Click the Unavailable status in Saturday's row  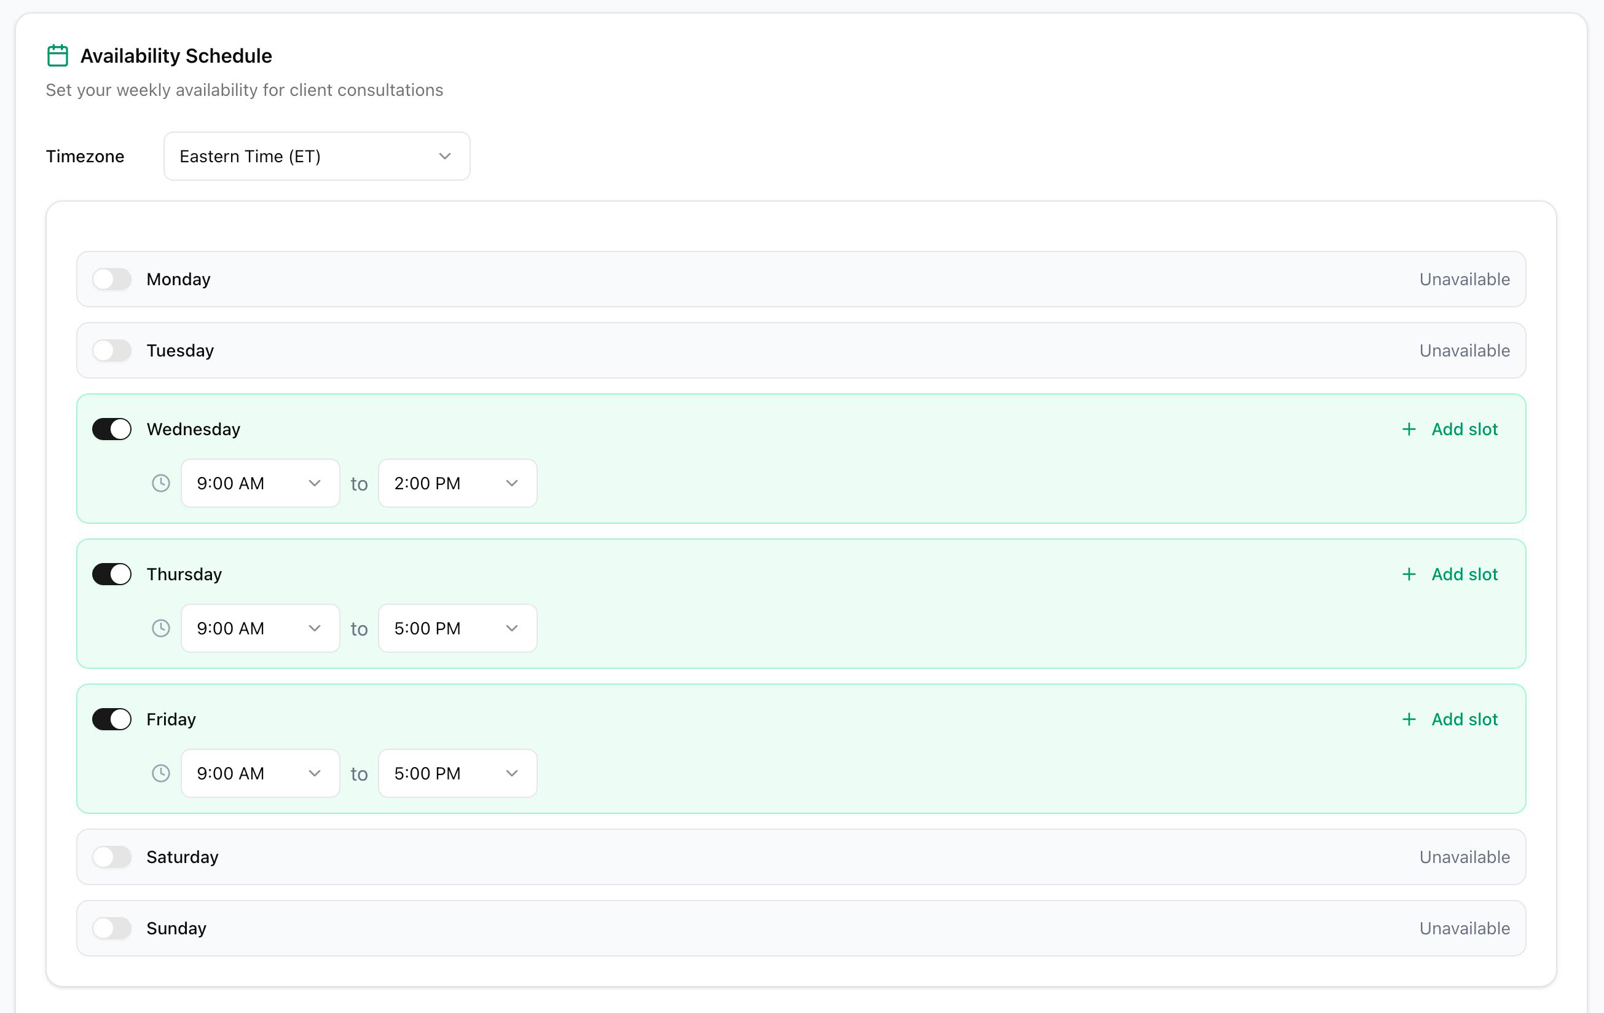(x=1464, y=857)
